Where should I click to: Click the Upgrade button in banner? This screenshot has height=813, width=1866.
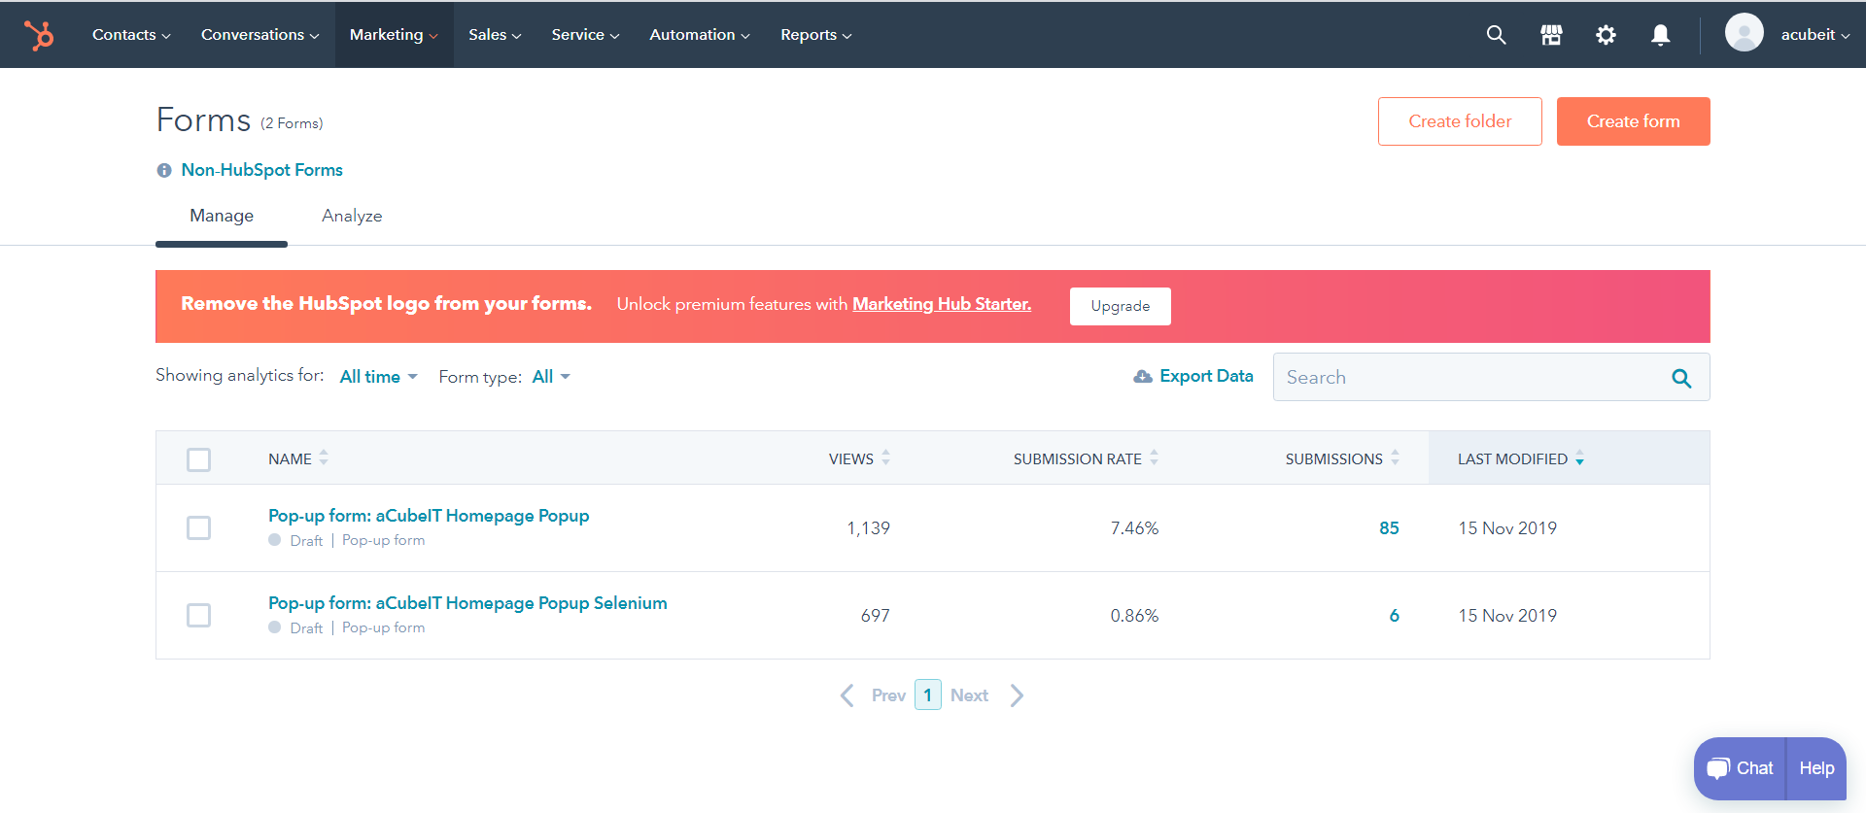tap(1120, 306)
